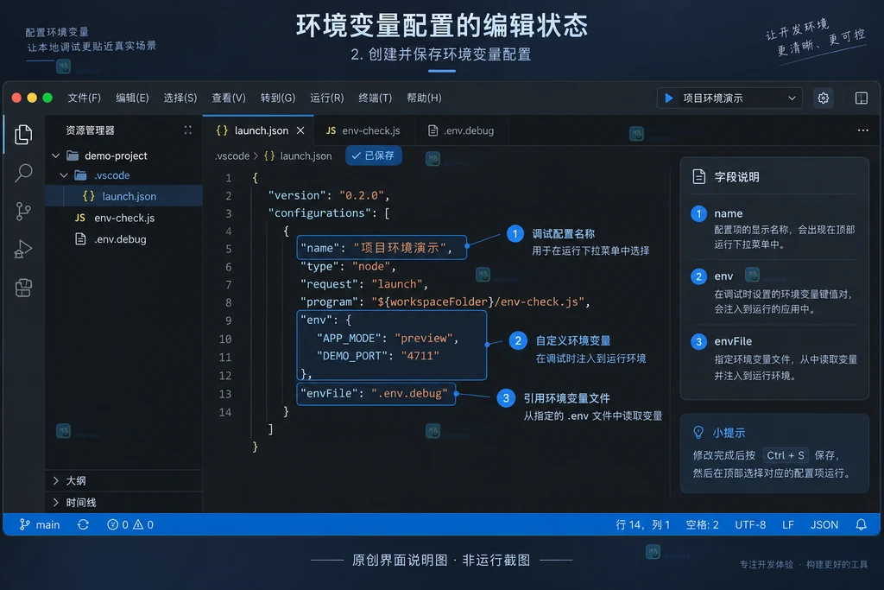Open the 帮助(H) menu
The height and width of the screenshot is (590, 884).
click(x=424, y=98)
